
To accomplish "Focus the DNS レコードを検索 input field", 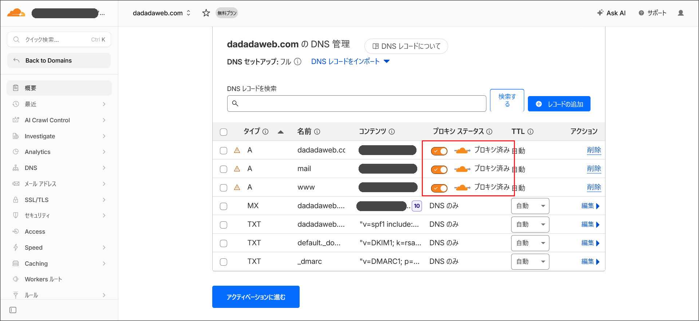I will click(x=356, y=104).
